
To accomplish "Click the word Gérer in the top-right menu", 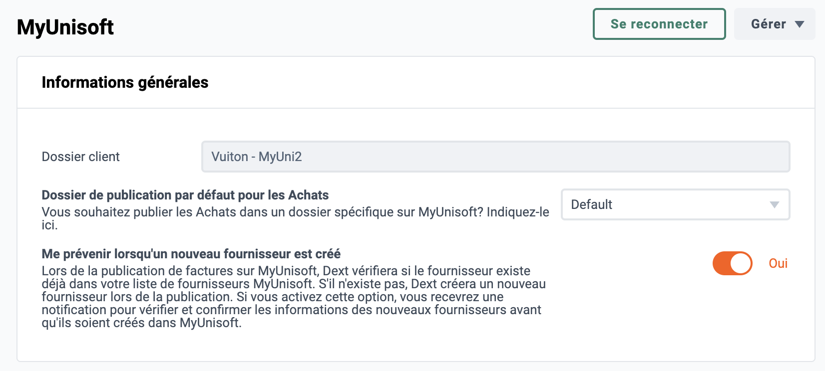I will click(x=769, y=24).
